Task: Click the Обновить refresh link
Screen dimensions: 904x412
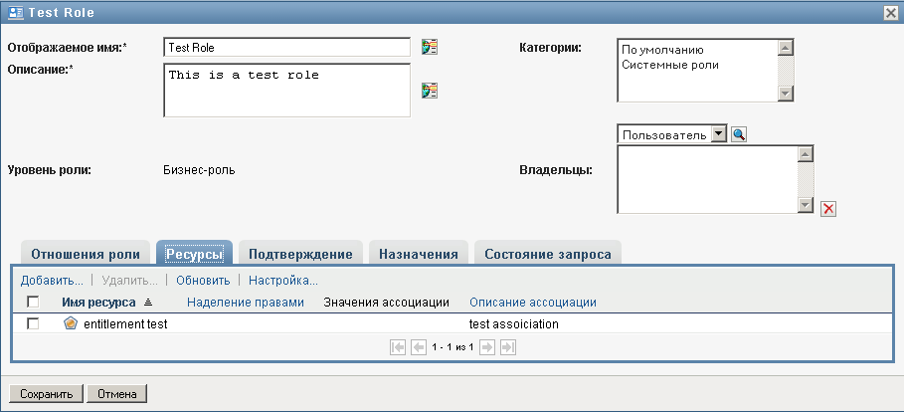Action: coord(203,281)
